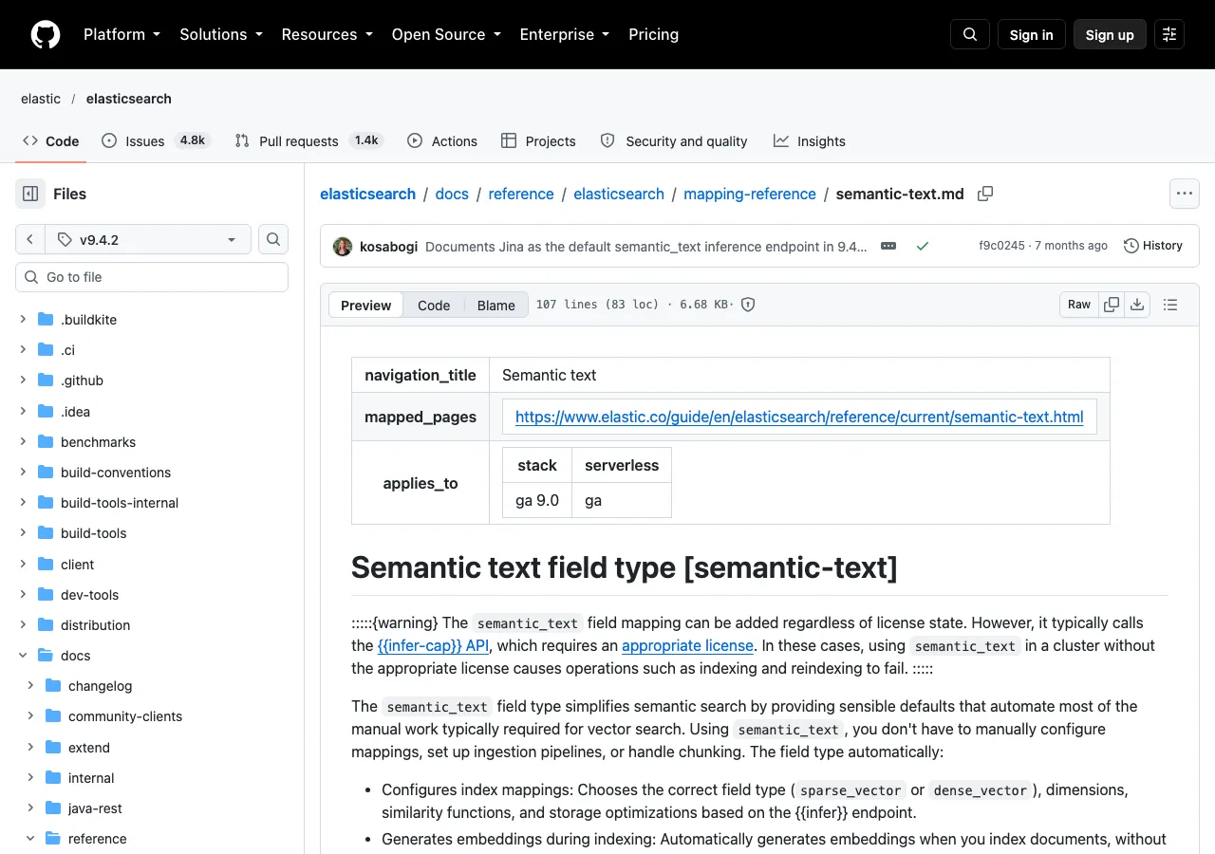This screenshot has width=1215, height=854.
Task: Open the document outline icon
Action: [1170, 305]
